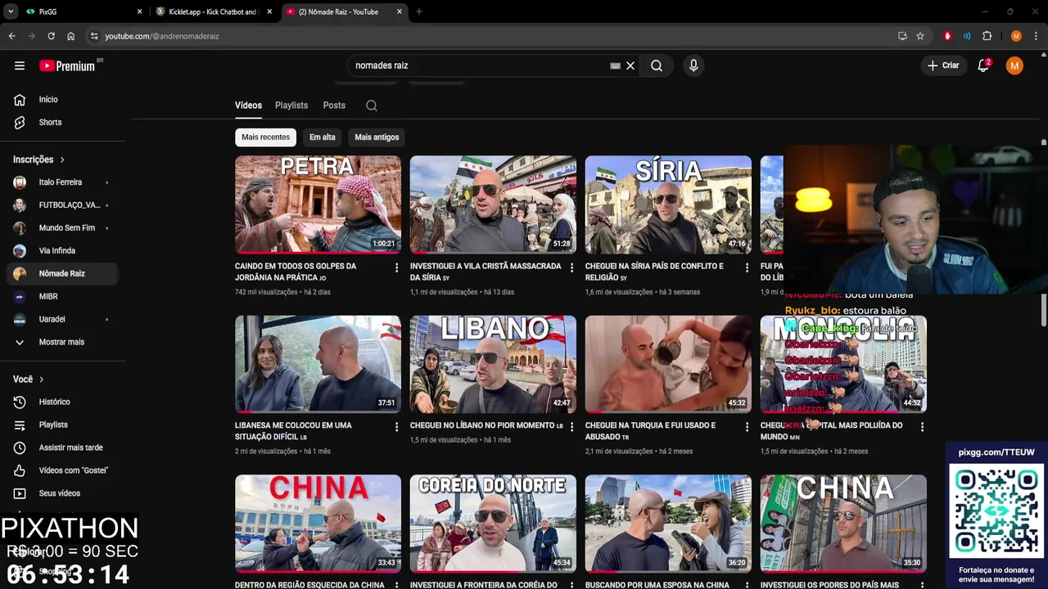Viewport: 1048px width, 589px height.
Task: Open LIBANESA ME COLOCOU video title
Action: click(x=293, y=431)
